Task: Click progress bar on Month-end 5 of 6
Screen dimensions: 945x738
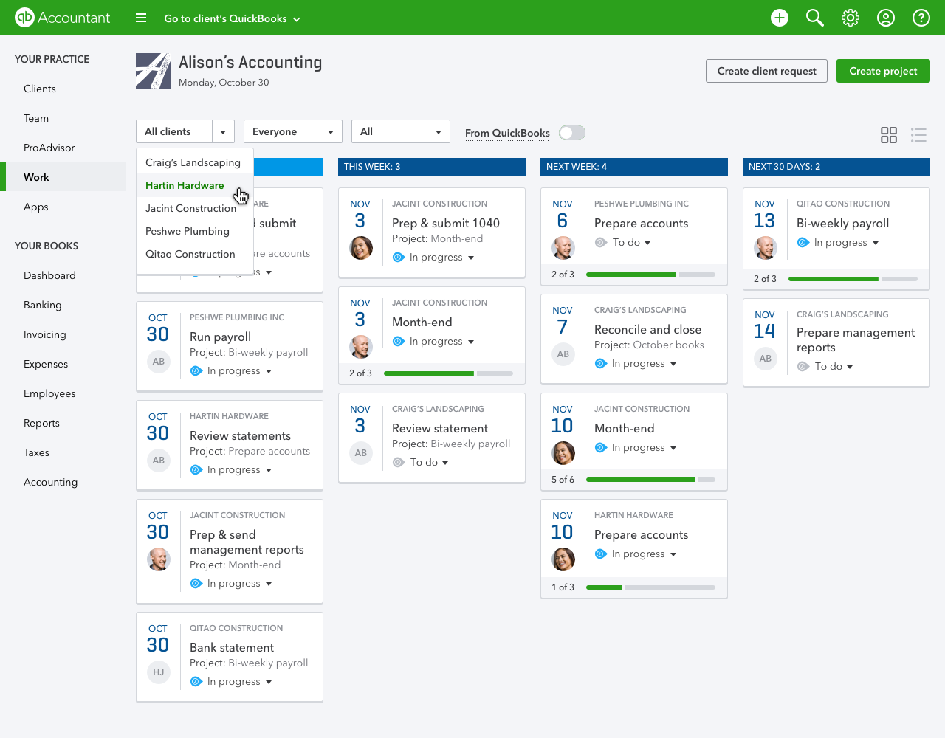Action: (x=650, y=480)
